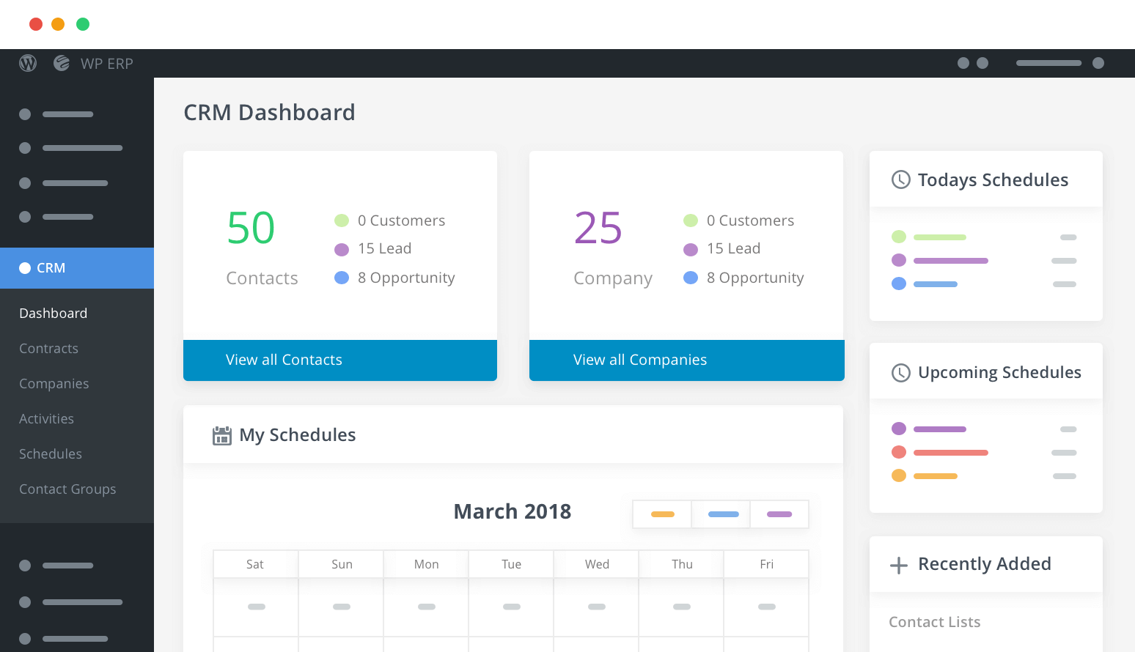The width and height of the screenshot is (1135, 652).
Task: Open the Contact Lists section
Action: 934,622
